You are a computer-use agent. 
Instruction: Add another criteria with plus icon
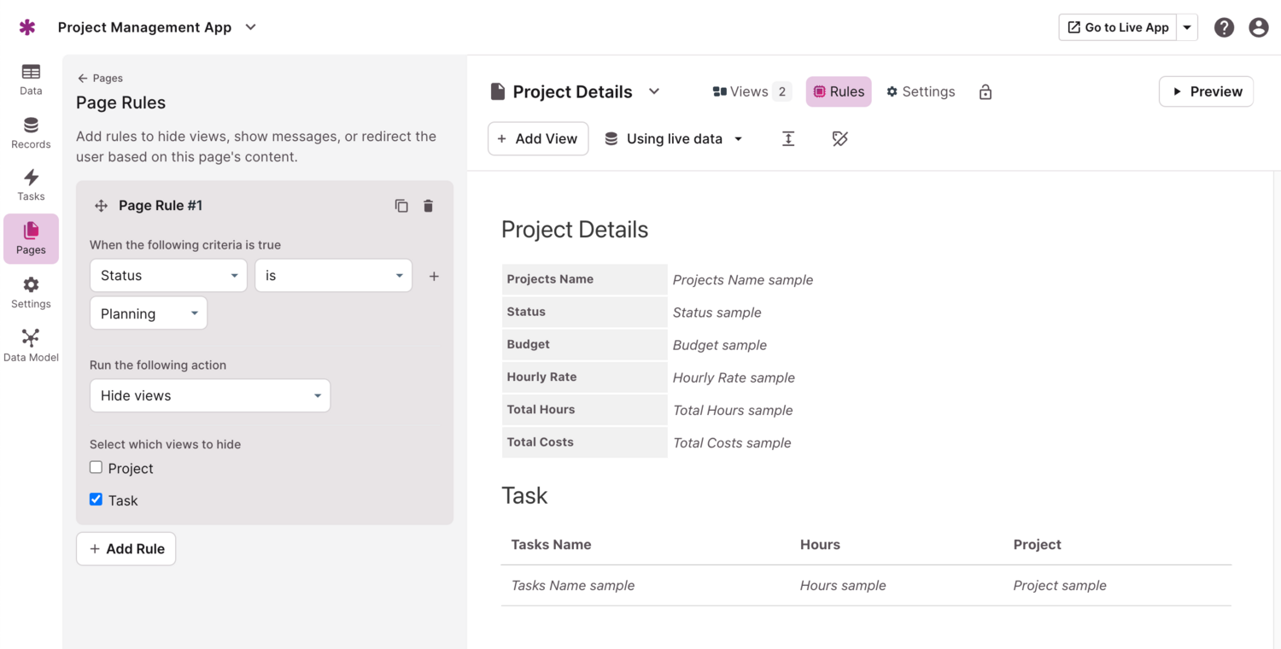(x=434, y=277)
